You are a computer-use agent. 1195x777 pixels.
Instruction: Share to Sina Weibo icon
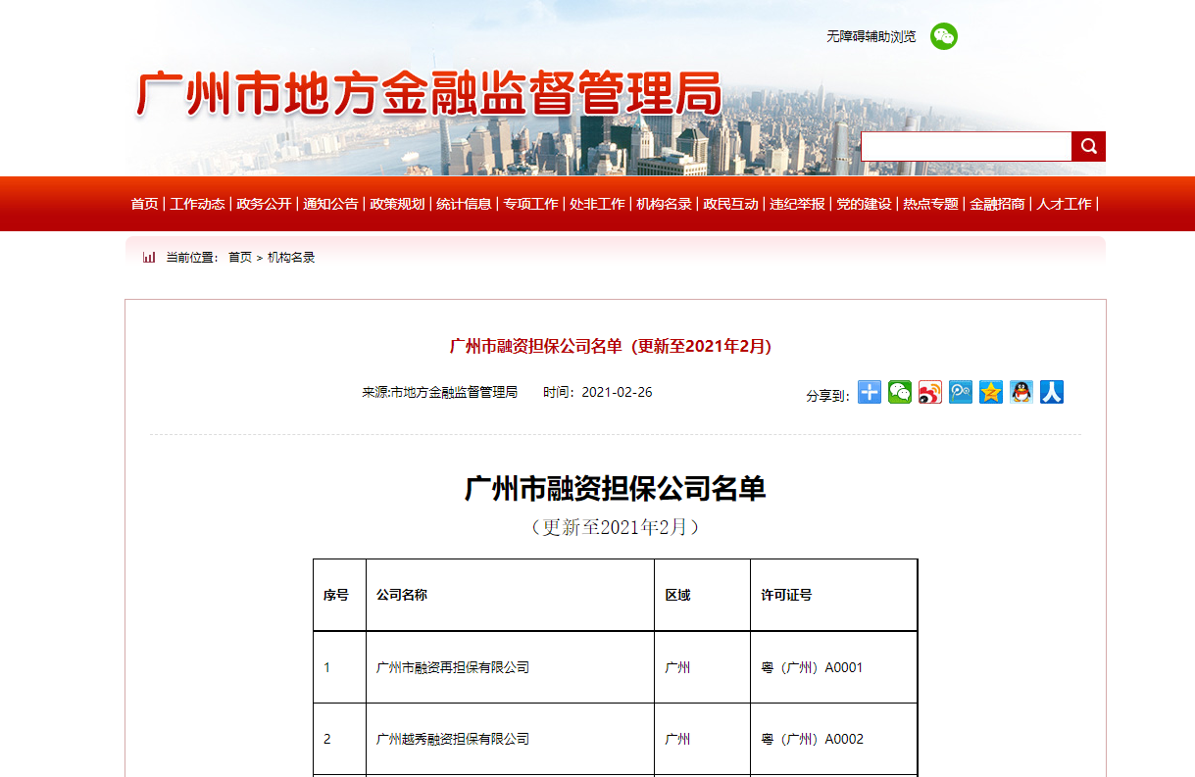(x=930, y=392)
